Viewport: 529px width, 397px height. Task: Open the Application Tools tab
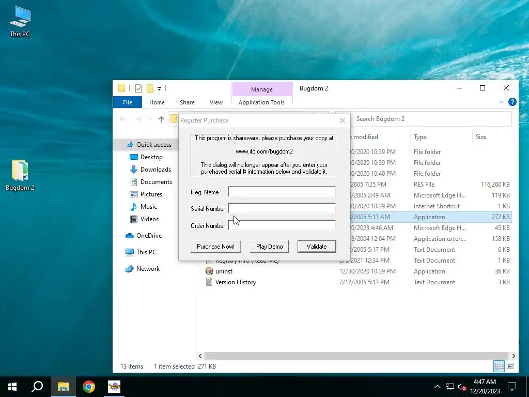[x=261, y=102]
